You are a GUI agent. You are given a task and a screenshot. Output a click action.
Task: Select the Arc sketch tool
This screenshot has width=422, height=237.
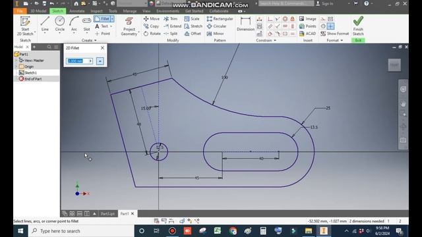(74, 24)
